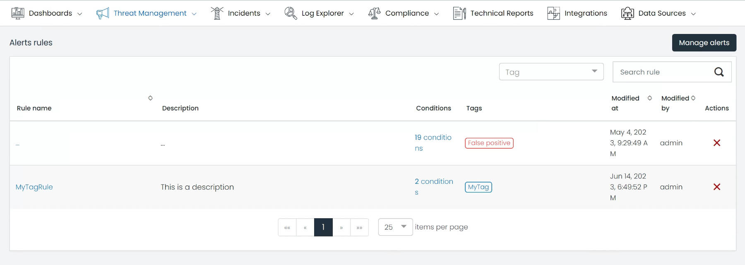Image resolution: width=745 pixels, height=265 pixels.
Task: Open the MyTagRule rule link
Action: 34,187
